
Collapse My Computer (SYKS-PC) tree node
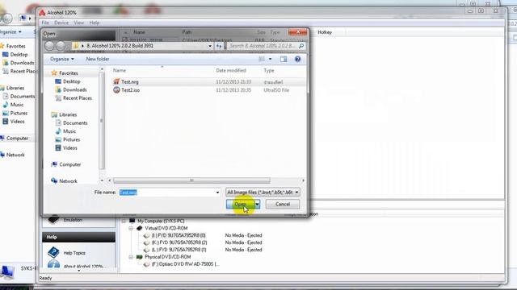pos(124,221)
